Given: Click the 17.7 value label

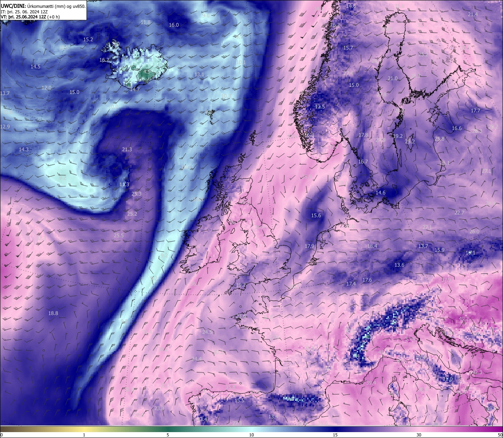Looking at the screenshot, I should tap(475, 110).
